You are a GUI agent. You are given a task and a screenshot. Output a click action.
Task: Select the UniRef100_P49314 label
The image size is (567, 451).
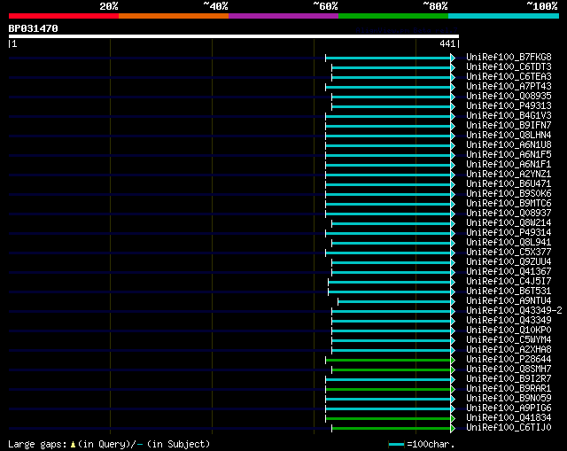point(509,233)
